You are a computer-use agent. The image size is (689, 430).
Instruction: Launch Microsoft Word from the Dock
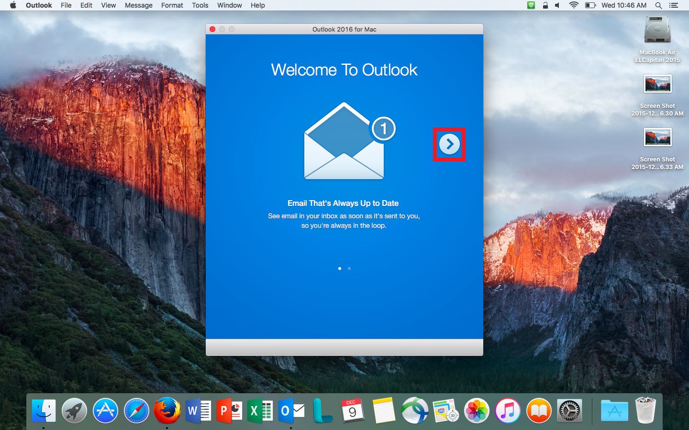coord(199,411)
